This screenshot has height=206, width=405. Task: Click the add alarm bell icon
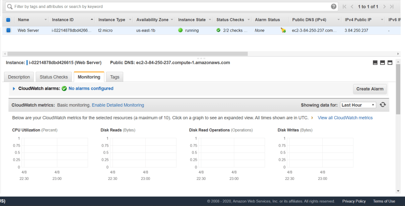283,30
